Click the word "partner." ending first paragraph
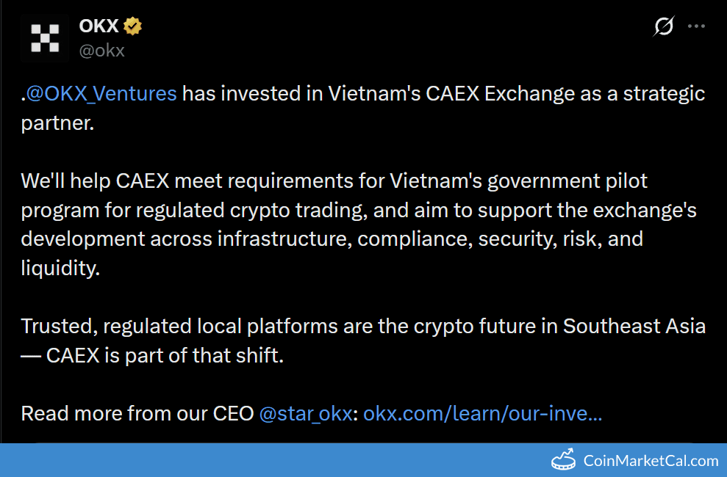This screenshot has width=727, height=477. [x=58, y=123]
